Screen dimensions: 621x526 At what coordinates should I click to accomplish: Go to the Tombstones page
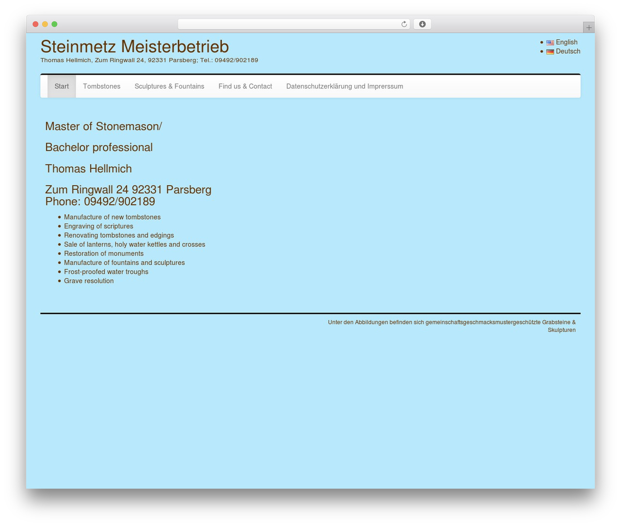(x=101, y=86)
